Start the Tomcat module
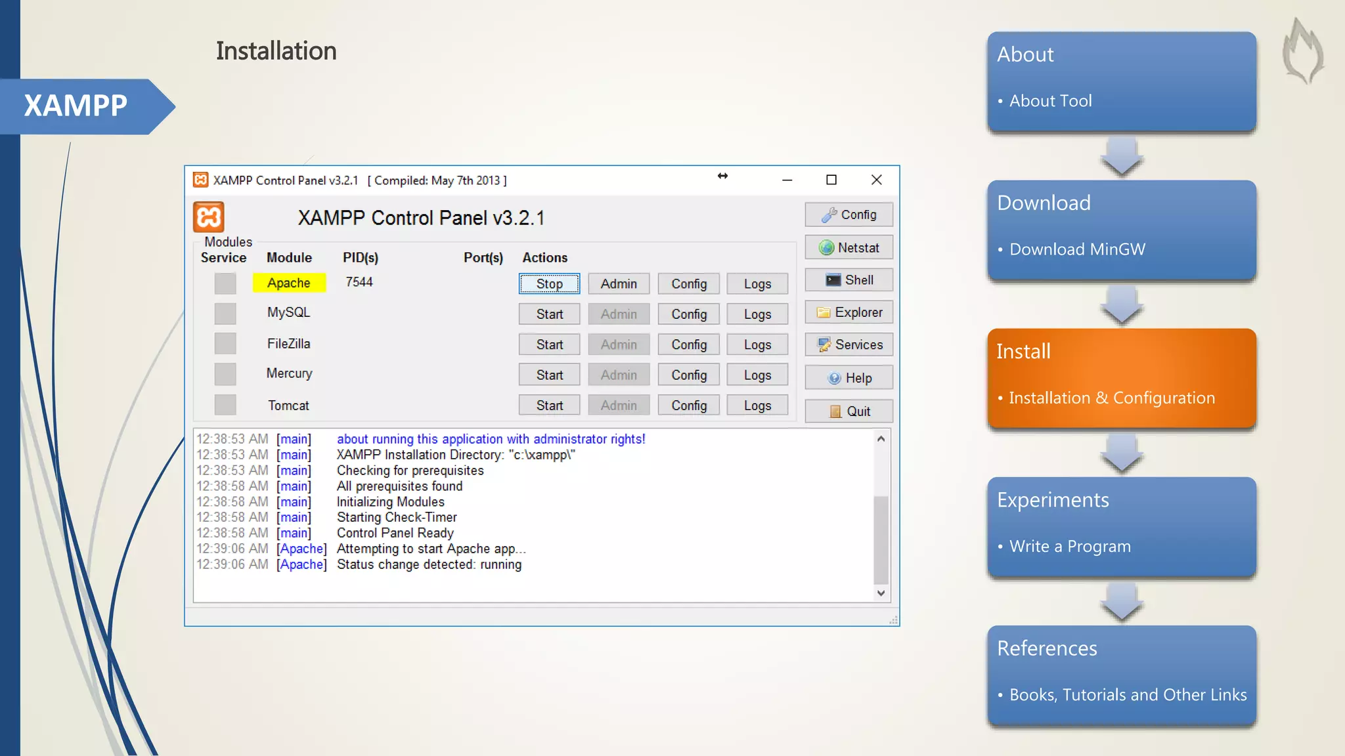The image size is (1345, 756). click(549, 406)
